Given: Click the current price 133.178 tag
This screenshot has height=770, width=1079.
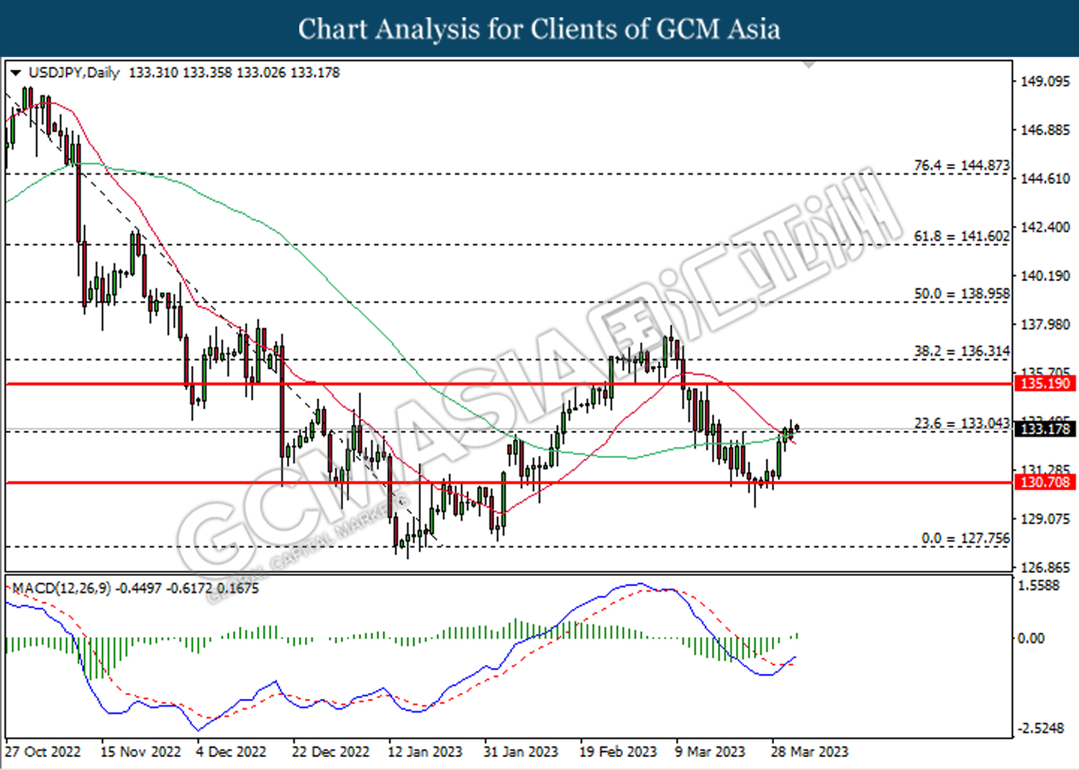Looking at the screenshot, I should coord(1045,429).
